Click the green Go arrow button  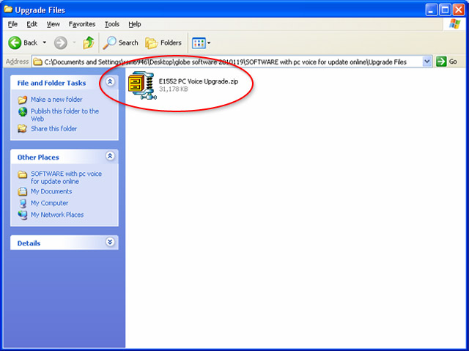441,62
